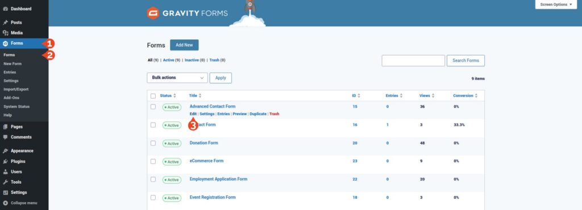Click Edit under Advanced Contact Form
Image resolution: width=582 pixels, height=210 pixels.
click(x=193, y=114)
